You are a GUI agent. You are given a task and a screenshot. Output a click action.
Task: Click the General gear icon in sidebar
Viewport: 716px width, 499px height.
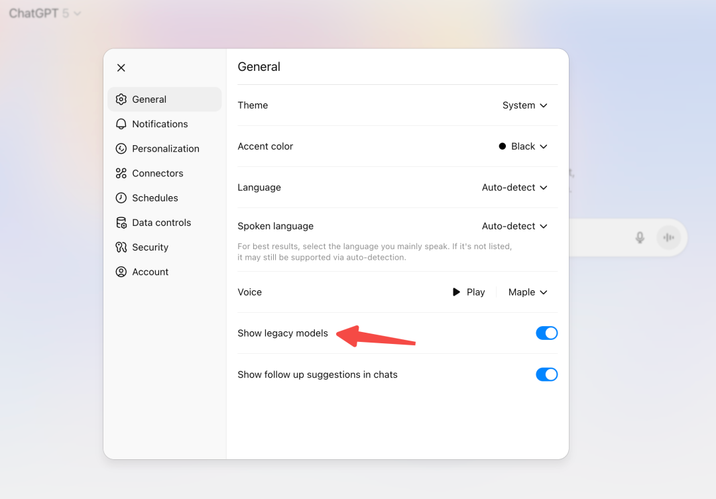pyautogui.click(x=121, y=99)
